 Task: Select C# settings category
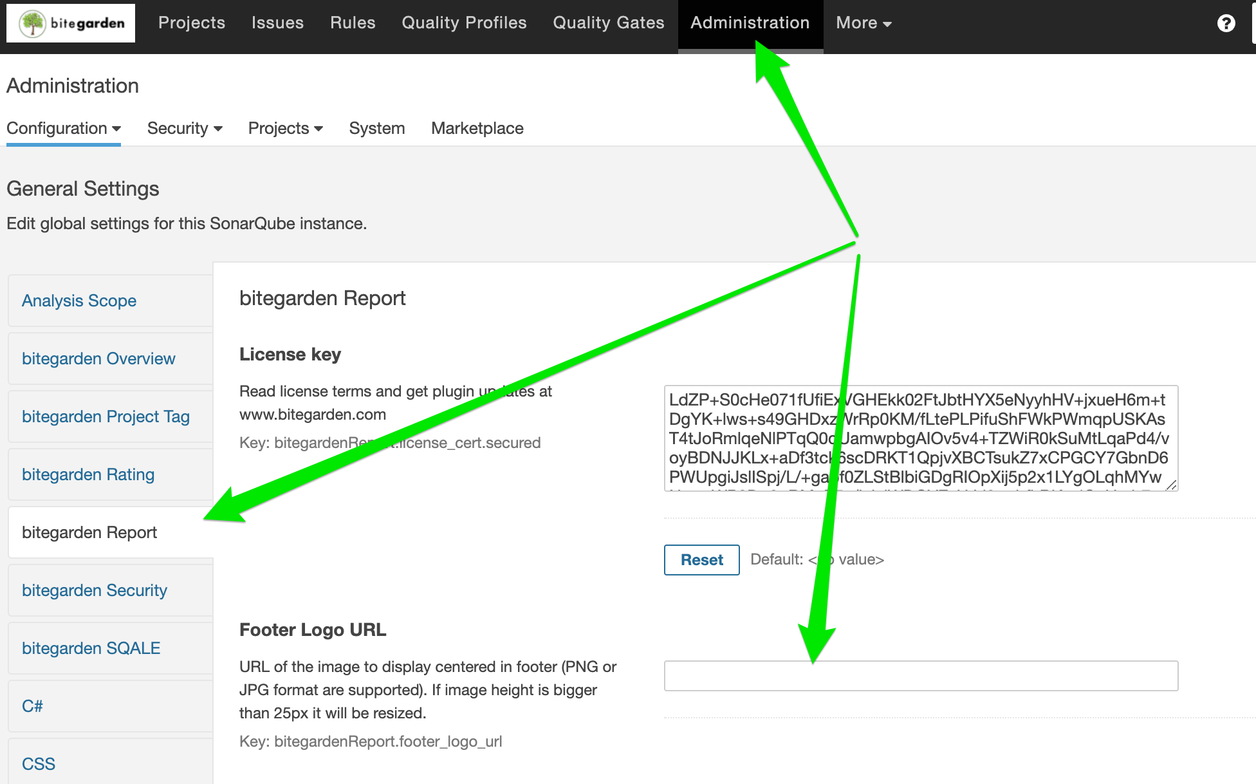111,706
